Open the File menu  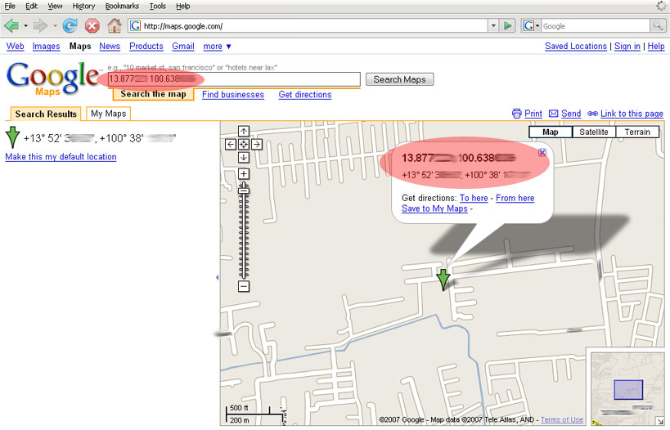pos(10,6)
